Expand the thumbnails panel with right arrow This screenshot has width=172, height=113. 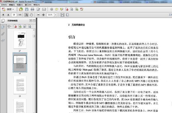[34, 21]
